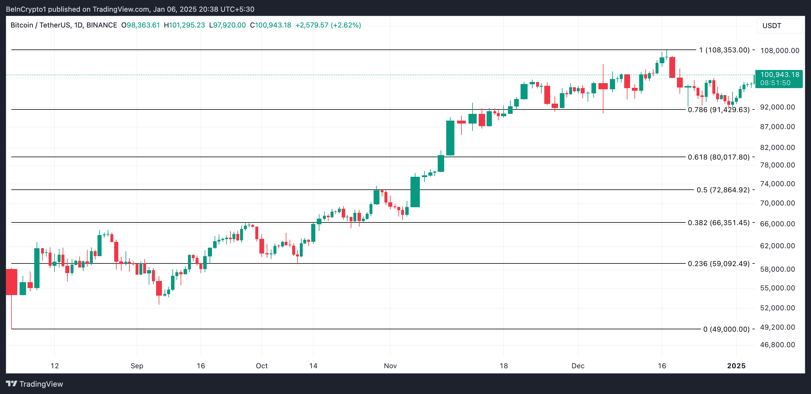This screenshot has width=811, height=394.
Task: Click the USDT currency button
Action: (x=771, y=25)
